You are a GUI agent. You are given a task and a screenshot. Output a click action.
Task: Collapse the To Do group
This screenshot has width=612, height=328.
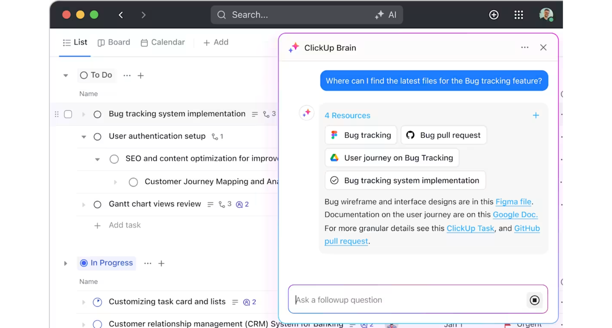point(66,75)
